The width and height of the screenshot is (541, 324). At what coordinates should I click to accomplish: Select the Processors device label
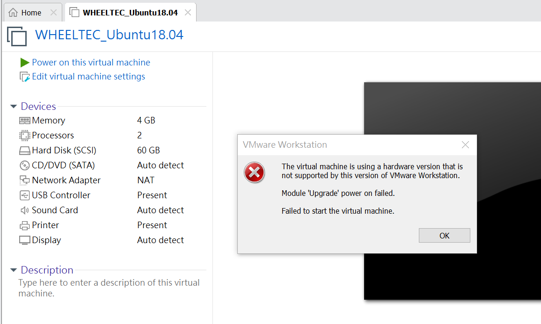[53, 136]
